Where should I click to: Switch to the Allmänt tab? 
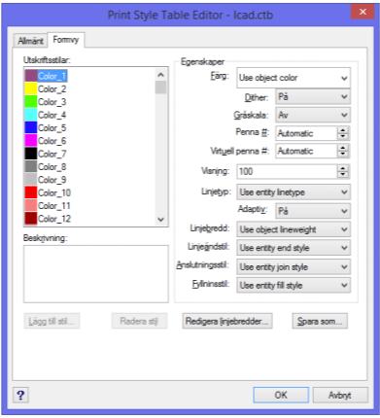31,41
